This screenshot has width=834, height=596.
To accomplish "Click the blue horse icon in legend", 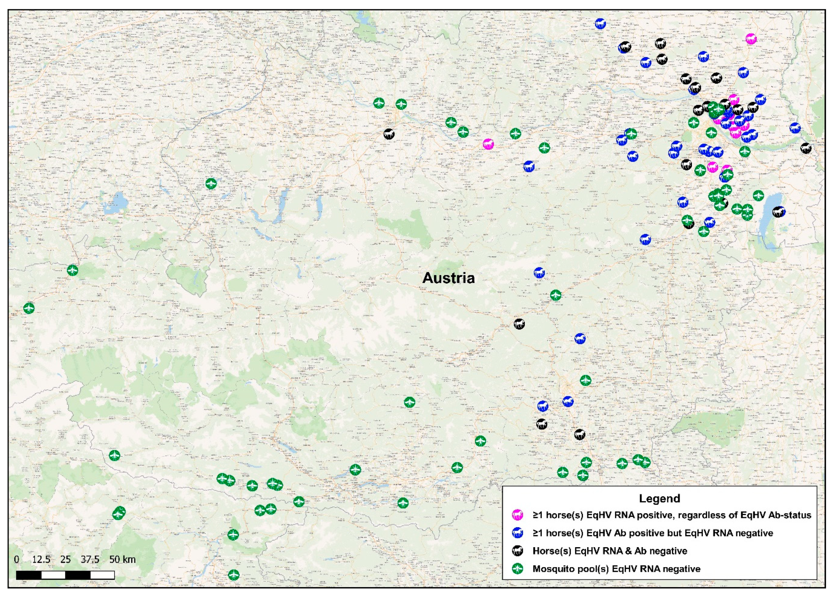I will pyautogui.click(x=517, y=533).
